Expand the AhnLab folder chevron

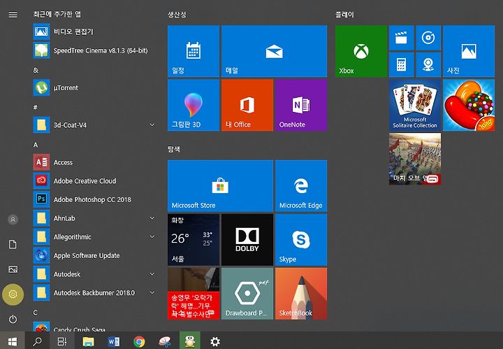[152, 218]
